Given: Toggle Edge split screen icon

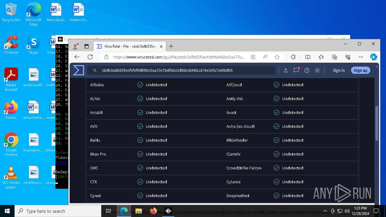Looking at the screenshot, I should click(x=308, y=57).
